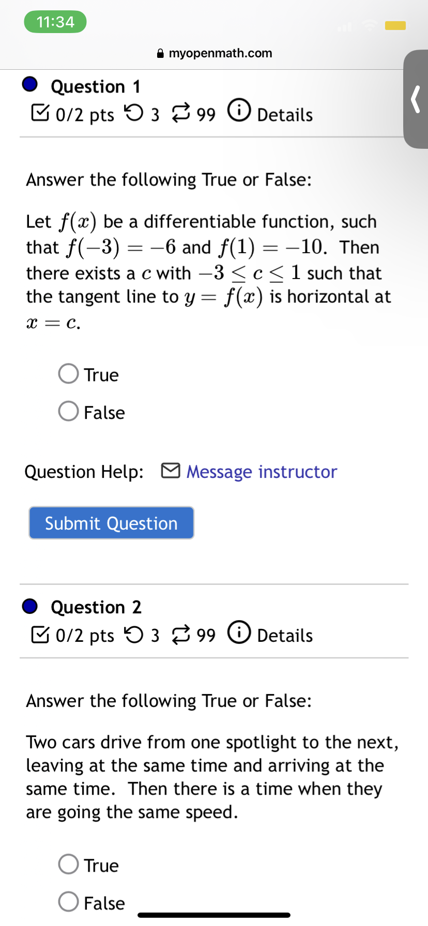Tap the 11:34 clock in the status bar
The height and width of the screenshot is (926, 428).
pyautogui.click(x=55, y=22)
